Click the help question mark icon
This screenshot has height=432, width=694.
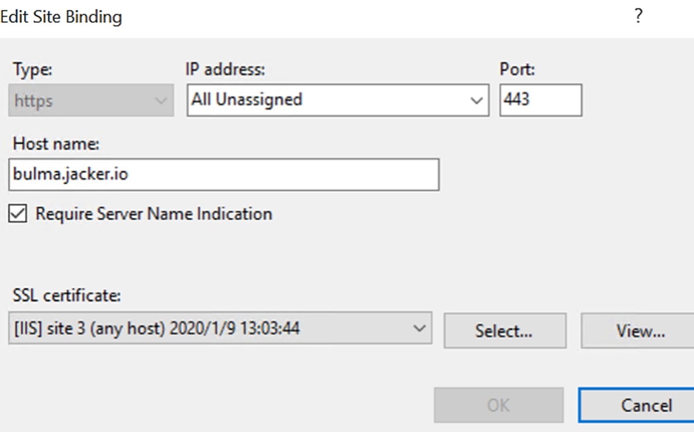point(638,16)
